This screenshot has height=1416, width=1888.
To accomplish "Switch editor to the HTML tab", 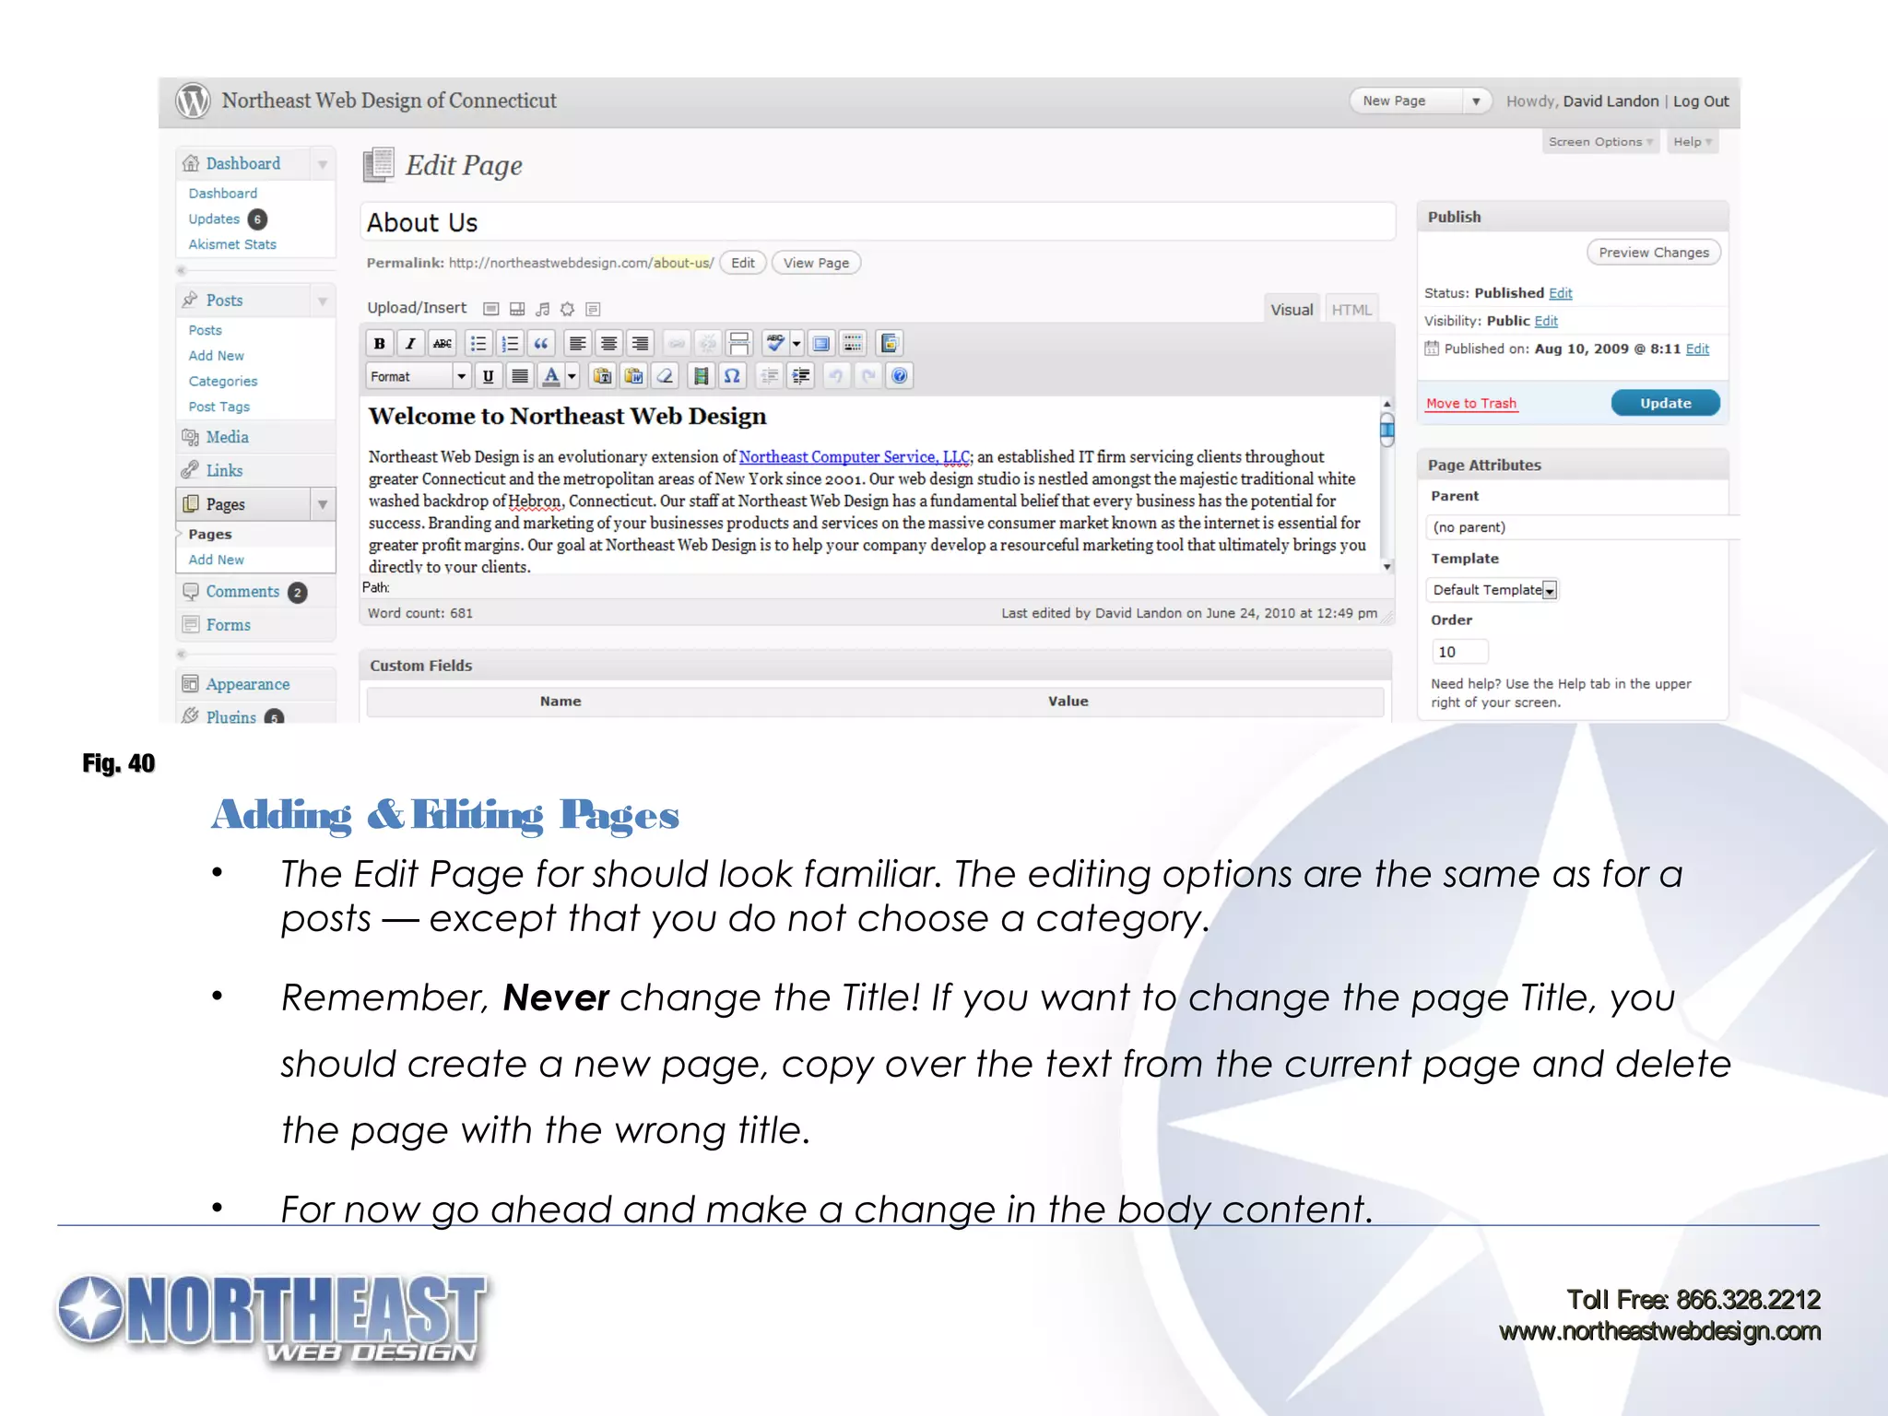I will click(x=1351, y=310).
